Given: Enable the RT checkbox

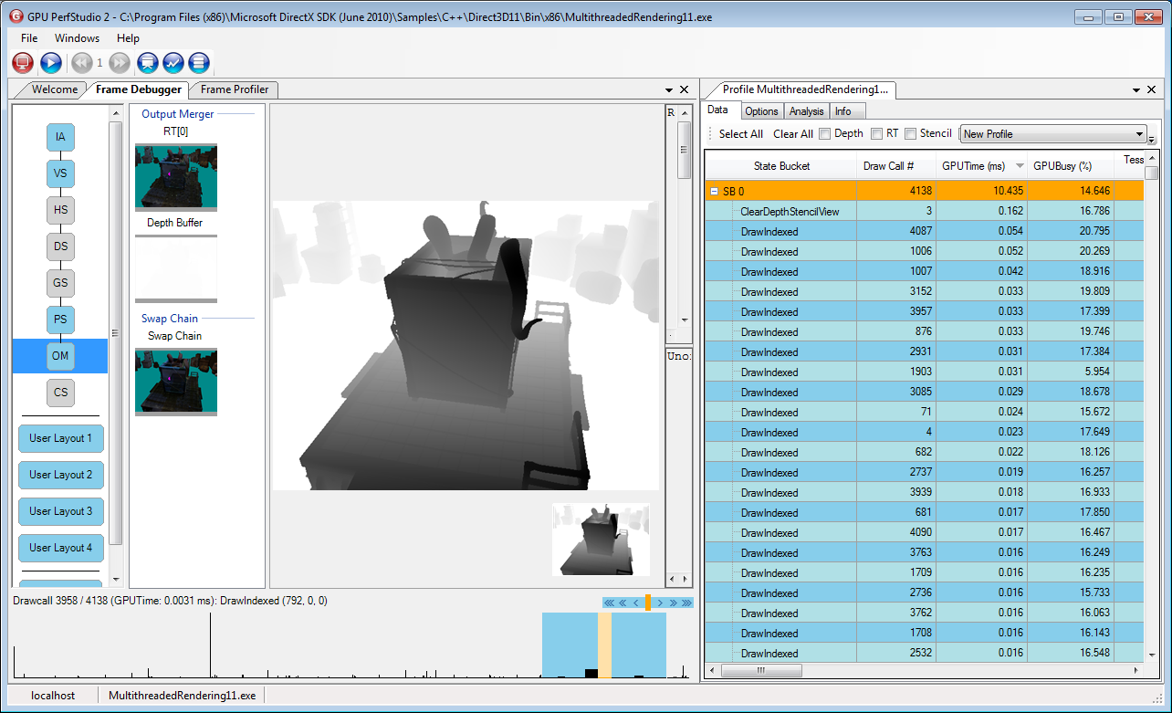Looking at the screenshot, I should tap(877, 134).
